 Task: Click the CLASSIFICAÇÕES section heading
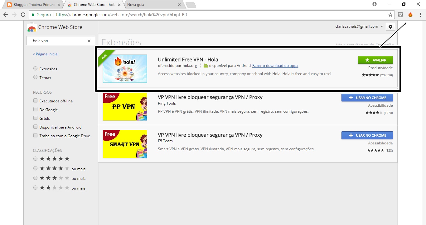[47, 151]
